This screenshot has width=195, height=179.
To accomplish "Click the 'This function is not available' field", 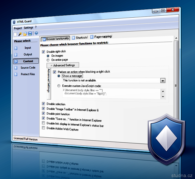I will coord(111,80).
